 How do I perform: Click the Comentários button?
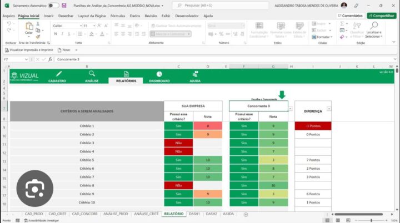point(350,16)
